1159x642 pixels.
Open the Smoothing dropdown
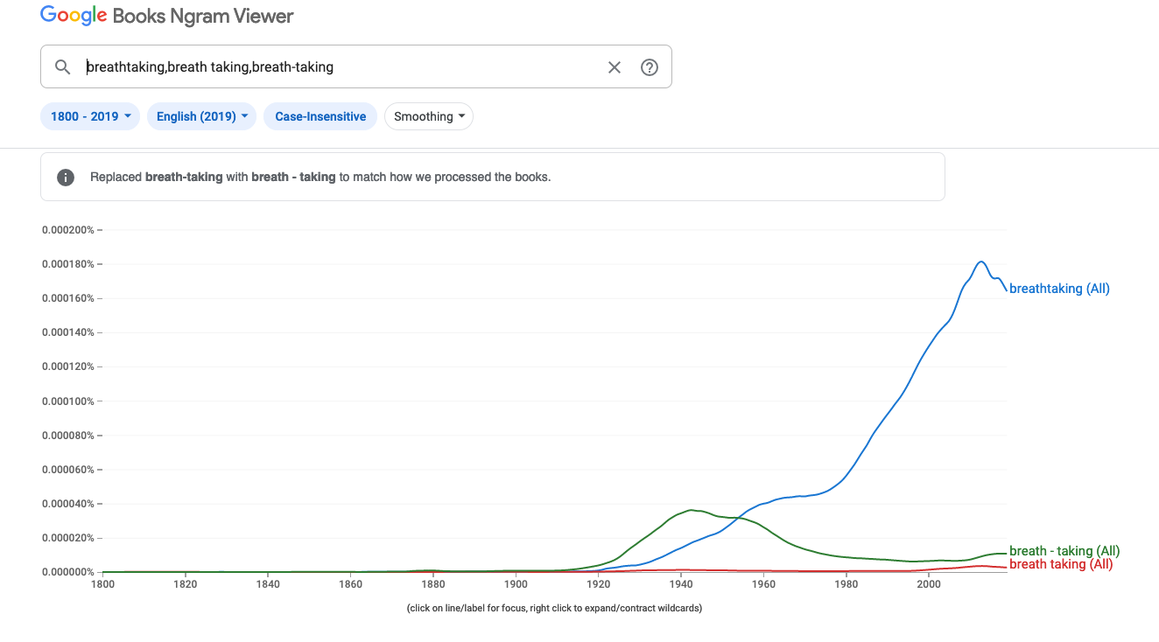click(429, 116)
